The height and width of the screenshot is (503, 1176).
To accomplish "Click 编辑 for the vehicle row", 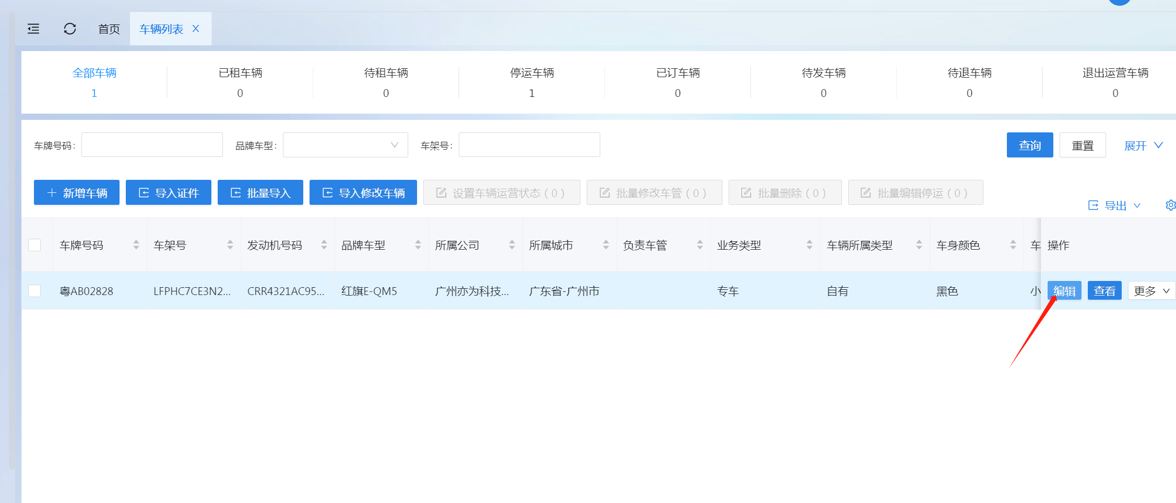I will pyautogui.click(x=1064, y=291).
